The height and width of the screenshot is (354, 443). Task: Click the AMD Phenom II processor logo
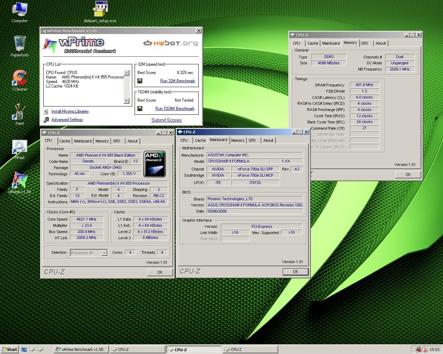pos(154,164)
